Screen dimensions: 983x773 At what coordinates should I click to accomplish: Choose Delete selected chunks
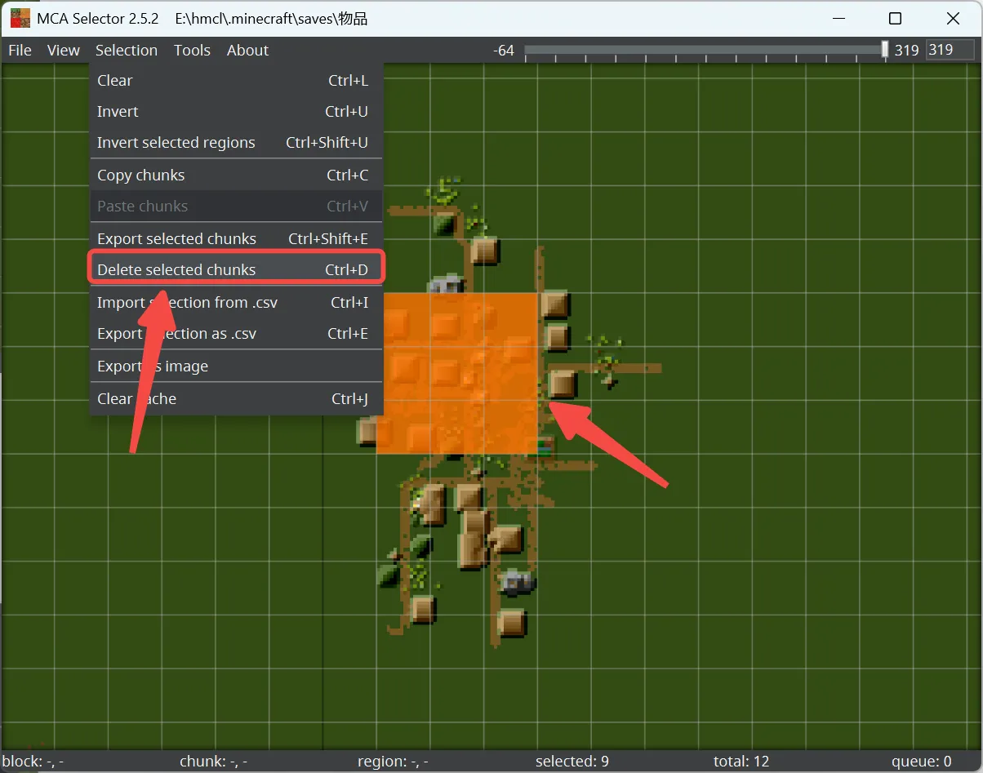pos(236,269)
